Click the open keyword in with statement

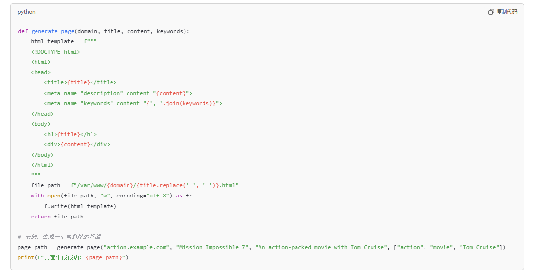click(x=54, y=196)
